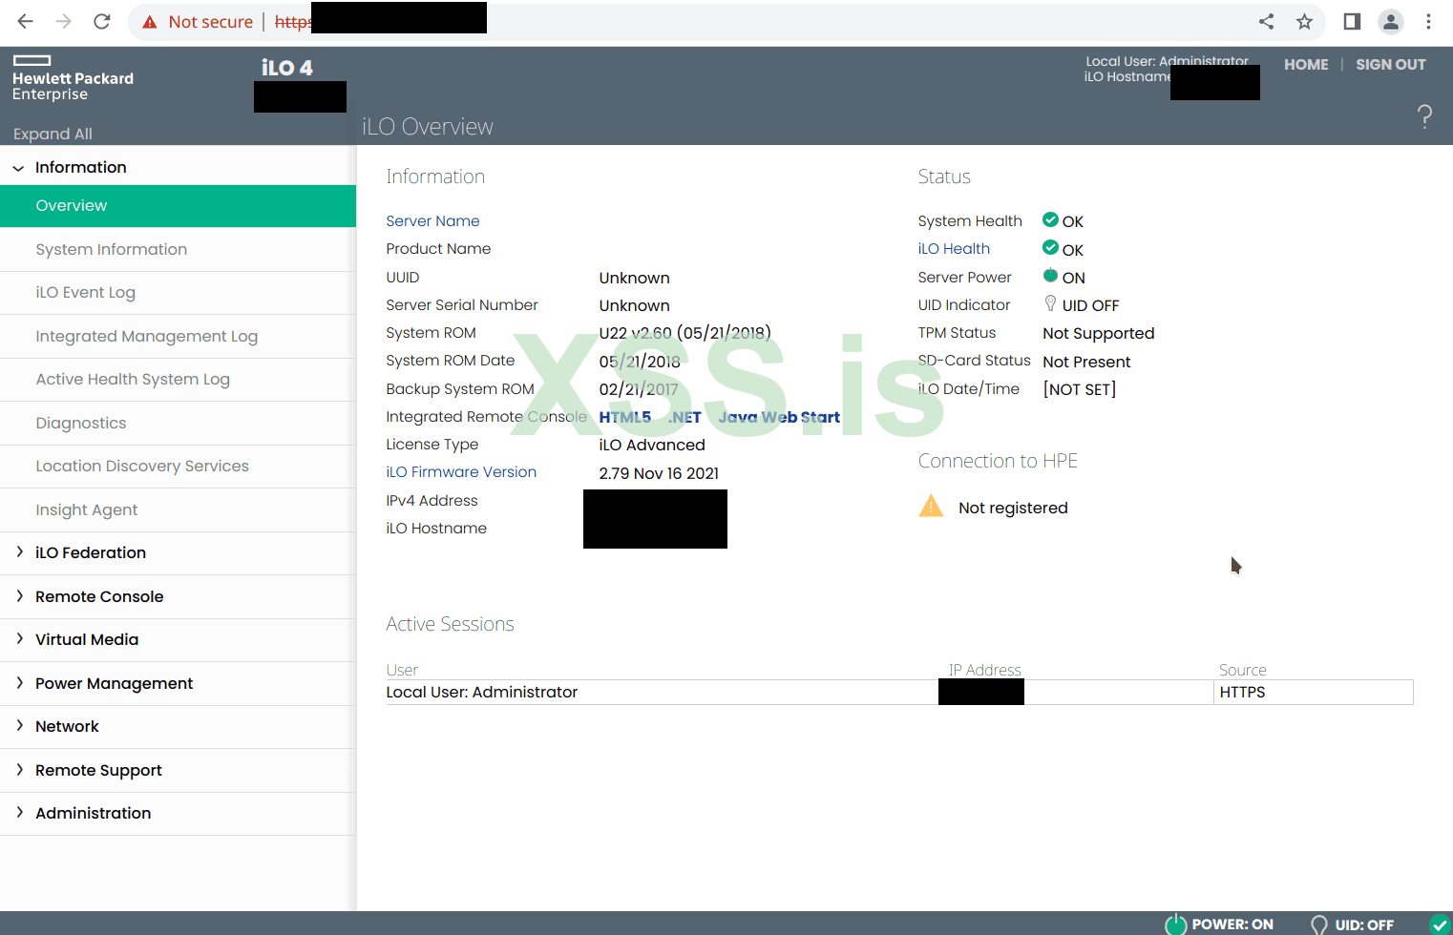Launch the HTML5 remote console
Image resolution: width=1453 pixels, height=935 pixels.
624,417
